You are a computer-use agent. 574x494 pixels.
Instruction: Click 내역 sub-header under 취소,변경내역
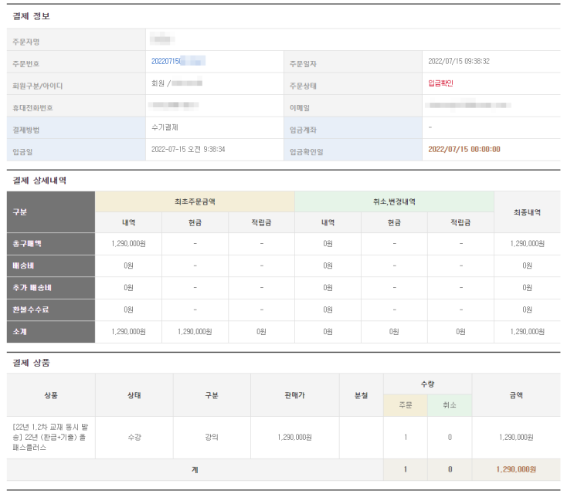(x=328, y=222)
